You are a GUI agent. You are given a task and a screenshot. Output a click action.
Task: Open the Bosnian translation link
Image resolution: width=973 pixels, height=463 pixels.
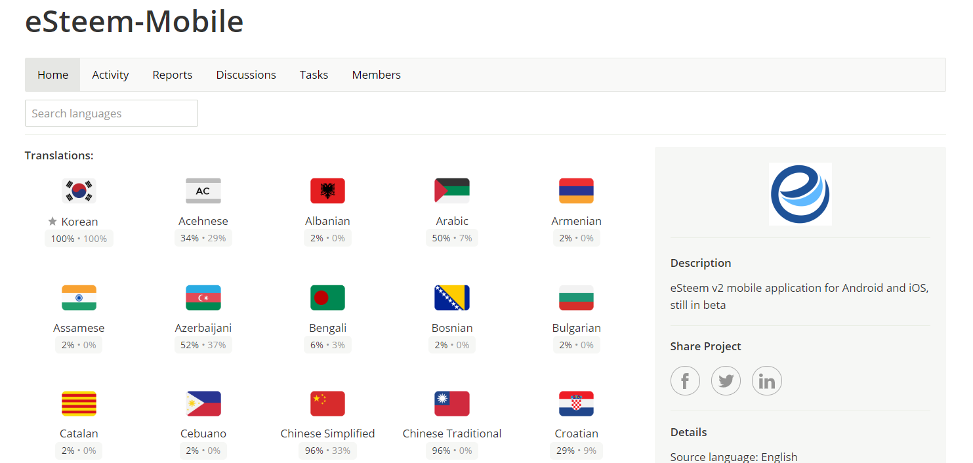point(452,328)
